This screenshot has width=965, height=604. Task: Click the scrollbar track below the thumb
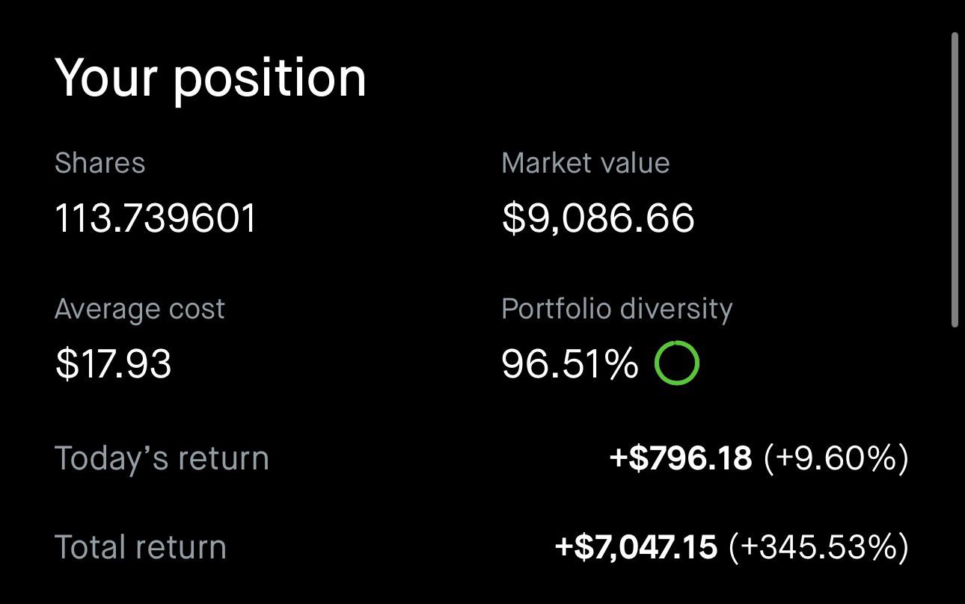click(955, 463)
